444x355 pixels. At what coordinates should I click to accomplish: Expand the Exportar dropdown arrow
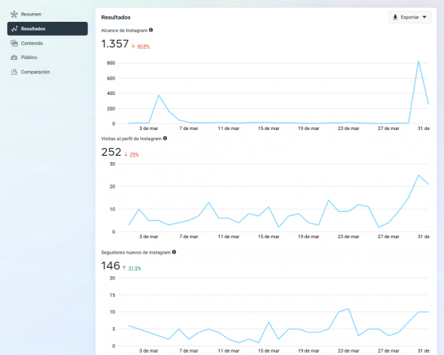pos(425,17)
